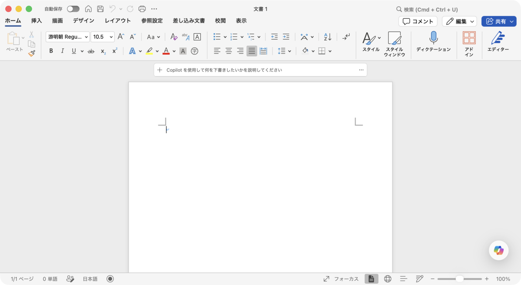The image size is (521, 285).
Task: Open the title bar more options ellipsis
Action: [154, 9]
